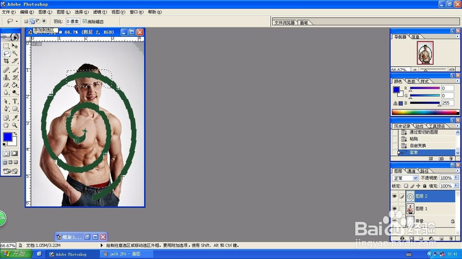Hide layer 图层 1 via eye icon

click(395, 208)
